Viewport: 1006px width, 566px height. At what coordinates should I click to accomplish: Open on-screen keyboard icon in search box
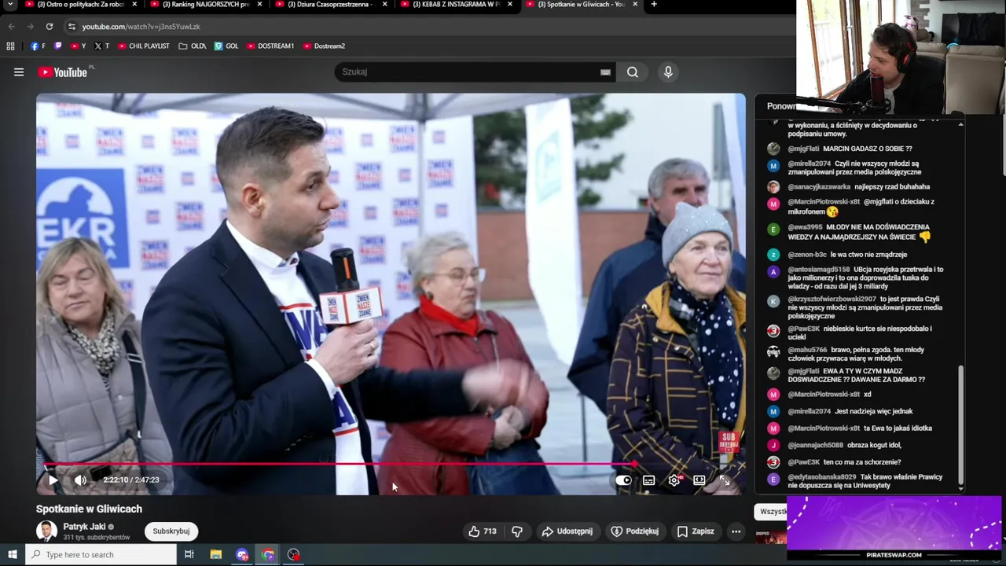tap(605, 72)
